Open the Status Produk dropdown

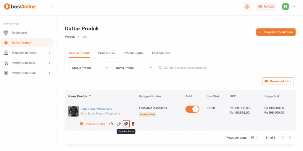pyautogui.click(x=90, y=68)
